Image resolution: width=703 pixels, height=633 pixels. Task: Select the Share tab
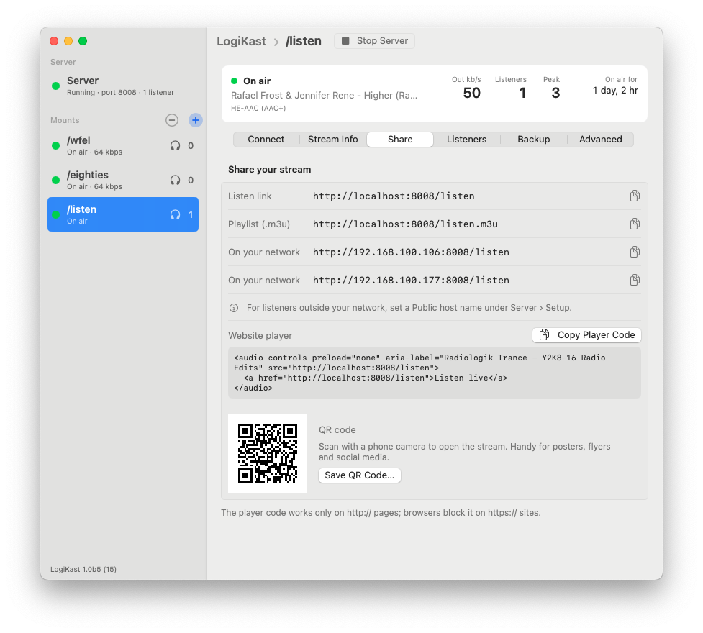coord(400,140)
